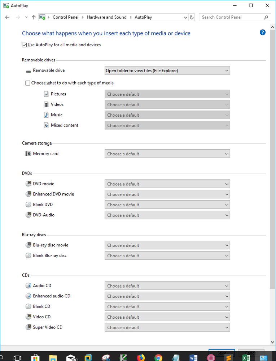Click the Videos media icon
This screenshot has height=361, width=276.
[x=47, y=104]
